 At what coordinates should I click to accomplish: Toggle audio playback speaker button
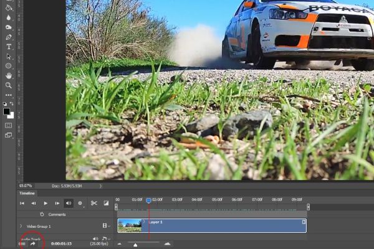tap(69, 204)
